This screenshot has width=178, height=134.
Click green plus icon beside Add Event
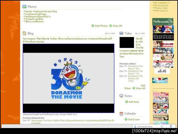click(x=126, y=119)
